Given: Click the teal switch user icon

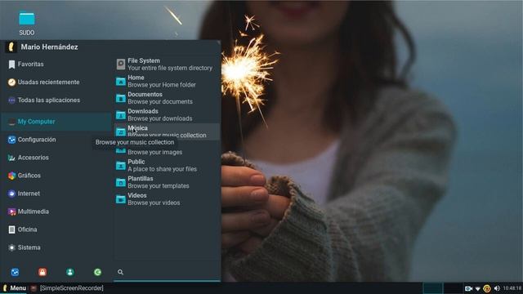Looking at the screenshot, I should 70,272.
